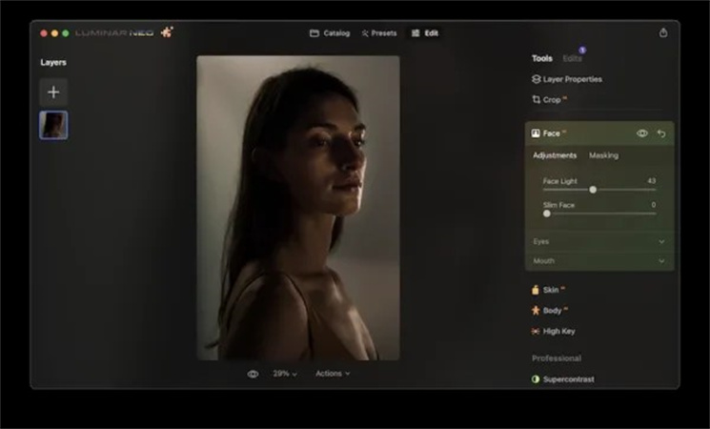Open the Supercontrast tool
Screen dimensions: 710x429
tap(563, 379)
